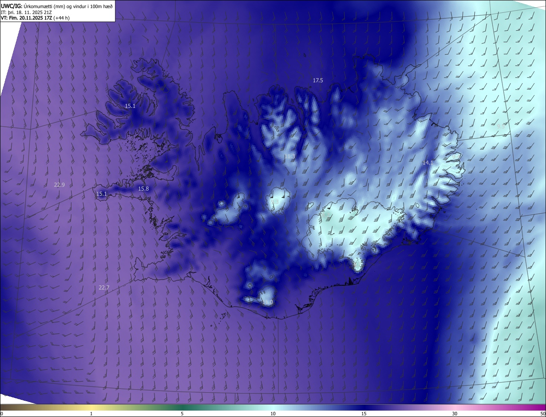Click the 22.9 value over the western sea

59,185
